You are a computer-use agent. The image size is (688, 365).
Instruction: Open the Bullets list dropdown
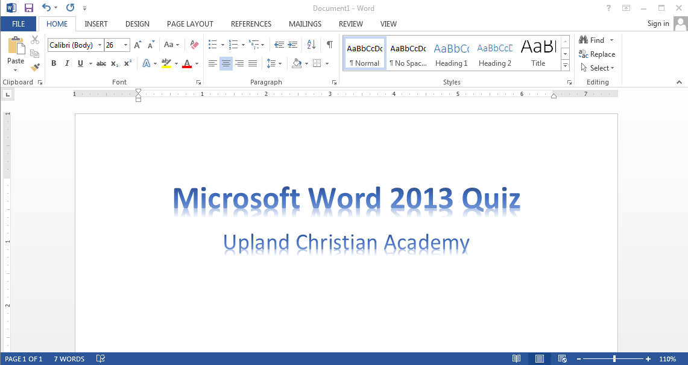click(222, 45)
